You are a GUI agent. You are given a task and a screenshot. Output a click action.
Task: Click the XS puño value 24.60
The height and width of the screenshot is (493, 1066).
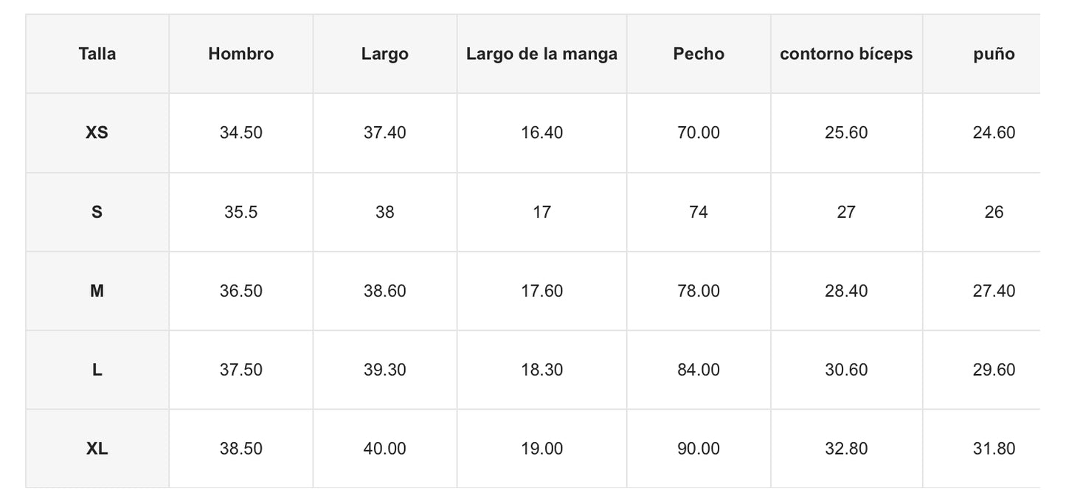click(x=994, y=133)
